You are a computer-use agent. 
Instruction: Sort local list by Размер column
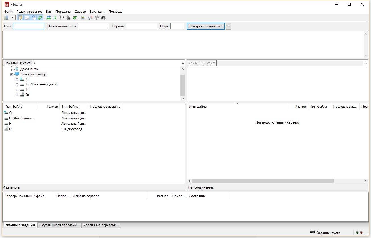tap(48, 107)
